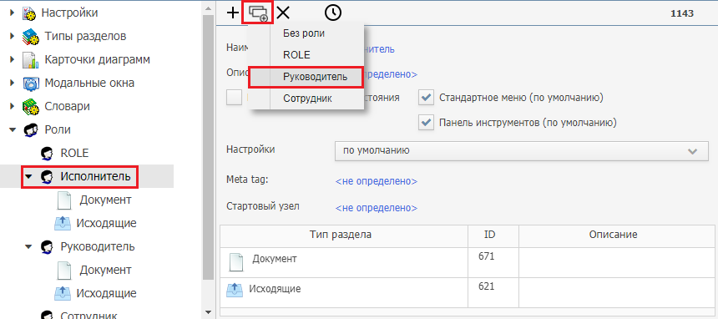The height and width of the screenshot is (319, 718).
Task: Collapse the Роли tree node
Action: (12, 130)
